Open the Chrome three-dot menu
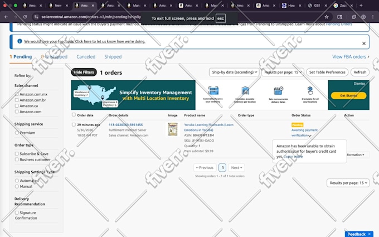The width and height of the screenshot is (379, 237). (373, 17)
